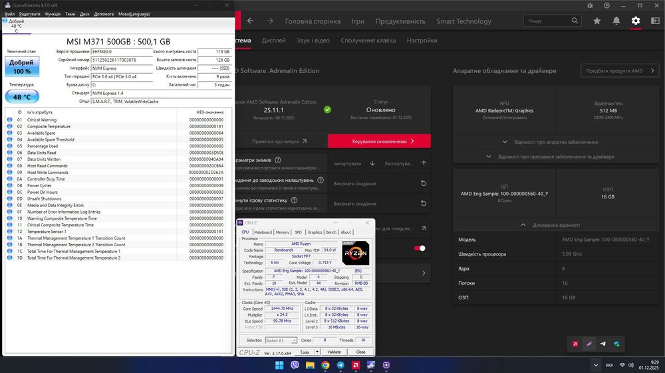Open favorites star in AMD Software
The width and height of the screenshot is (665, 373).
coord(597,21)
